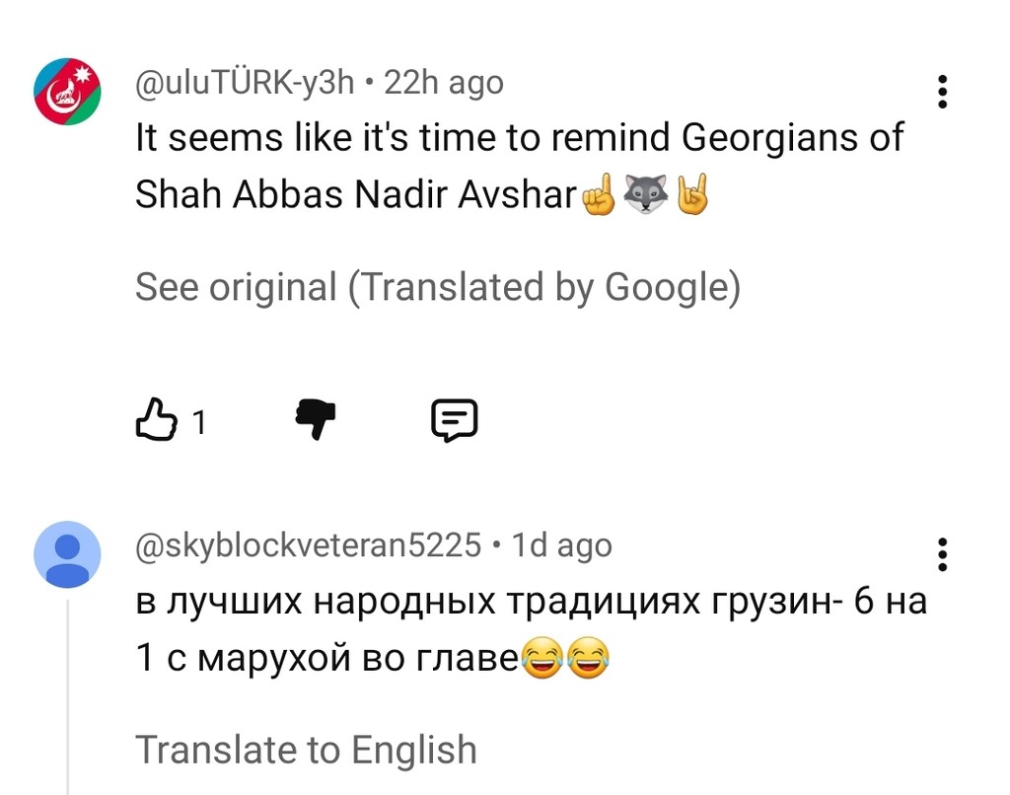The height and width of the screenshot is (795, 1010).
Task: Click the thumbs up icon on the first comment
Action: (157, 420)
